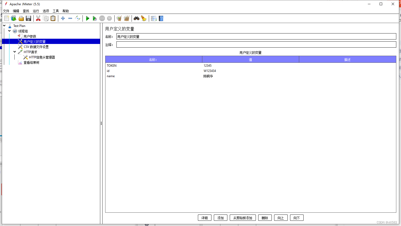Click the blue plus Expand All icon

63,18
